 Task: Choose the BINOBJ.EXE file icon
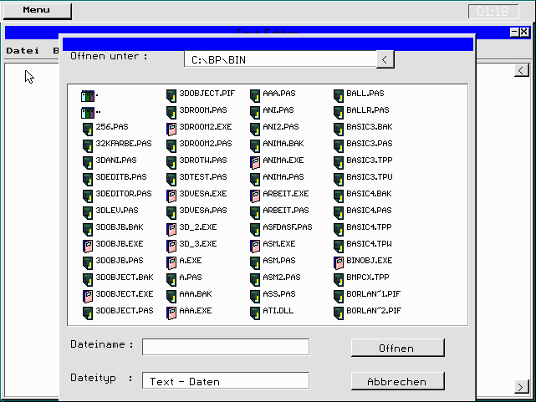[x=339, y=261]
